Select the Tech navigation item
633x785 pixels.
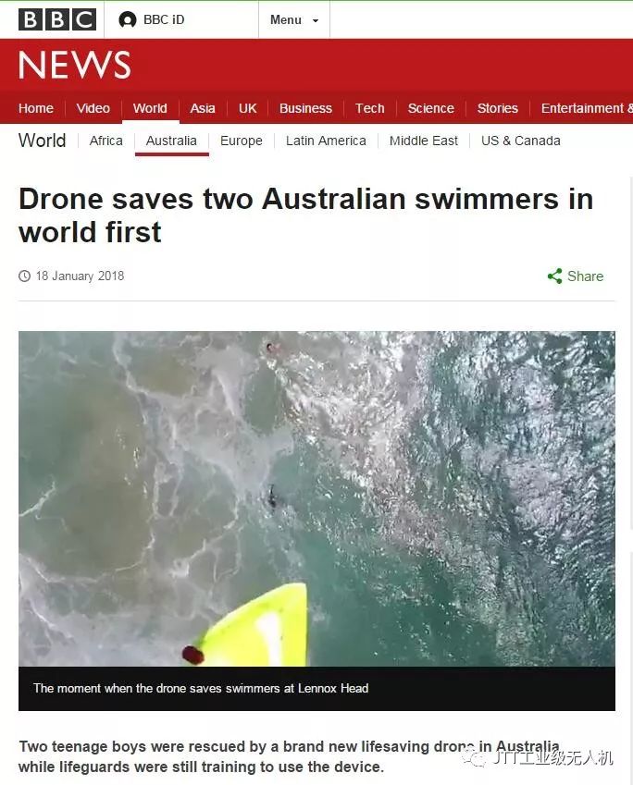click(370, 108)
